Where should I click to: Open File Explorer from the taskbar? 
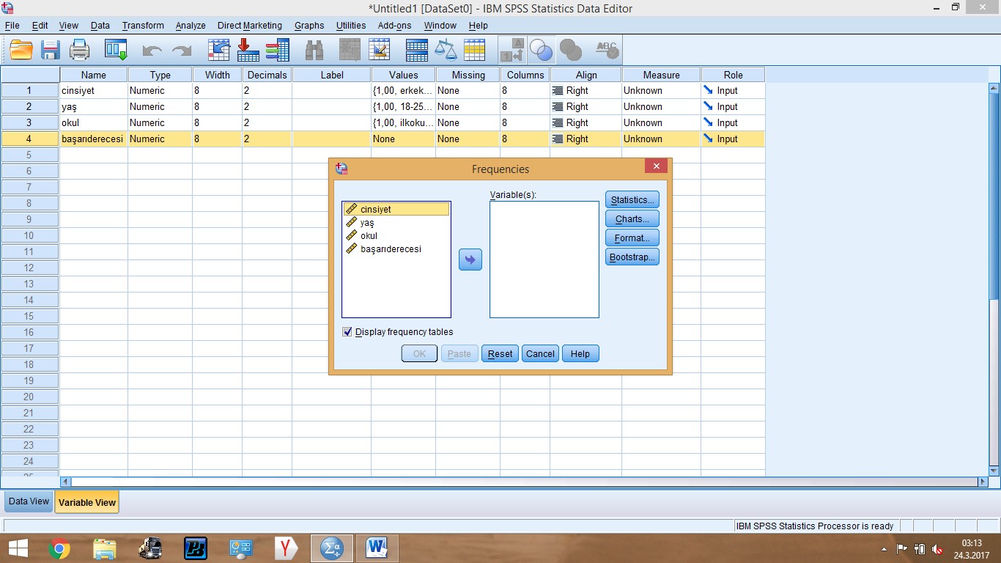(105, 548)
